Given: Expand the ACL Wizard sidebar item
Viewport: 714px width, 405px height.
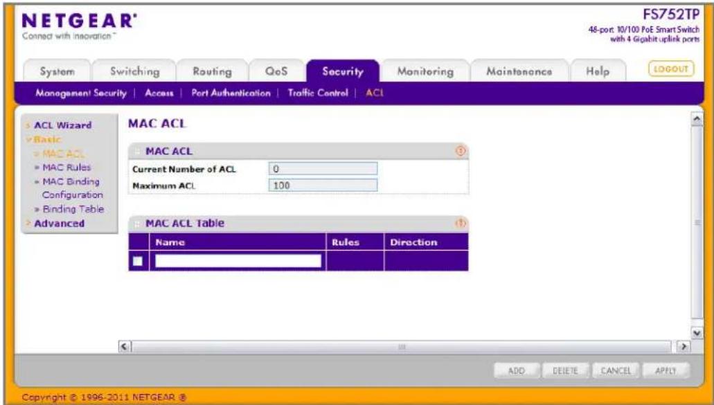Looking at the screenshot, I should click(63, 125).
